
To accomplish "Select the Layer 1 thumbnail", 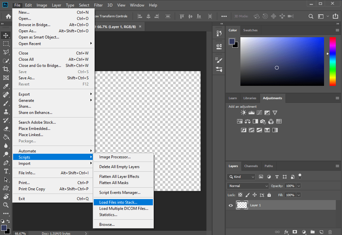I will [242, 205].
